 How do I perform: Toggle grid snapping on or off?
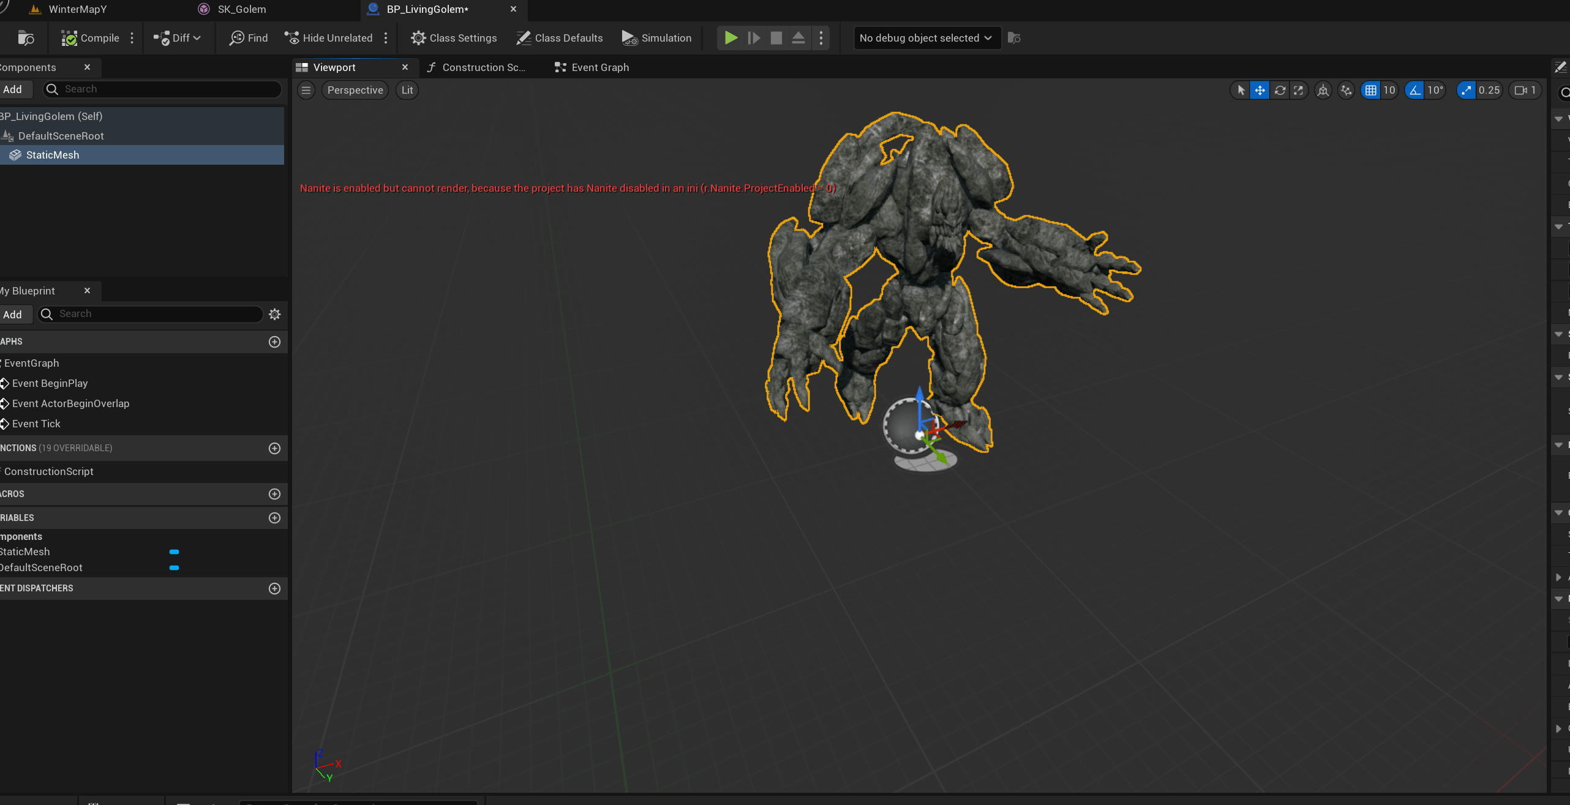click(1371, 91)
